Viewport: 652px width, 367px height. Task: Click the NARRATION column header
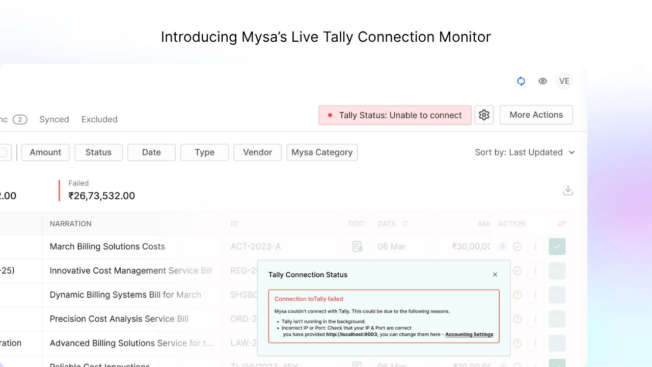[71, 224]
